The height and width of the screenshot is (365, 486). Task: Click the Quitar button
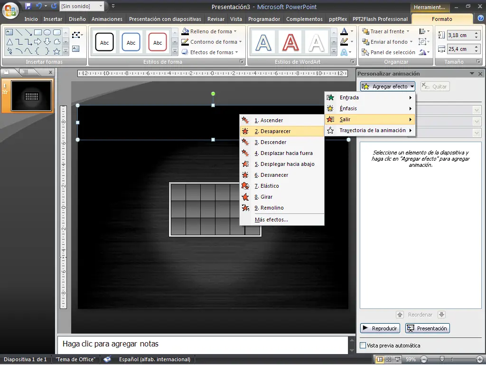pos(435,86)
